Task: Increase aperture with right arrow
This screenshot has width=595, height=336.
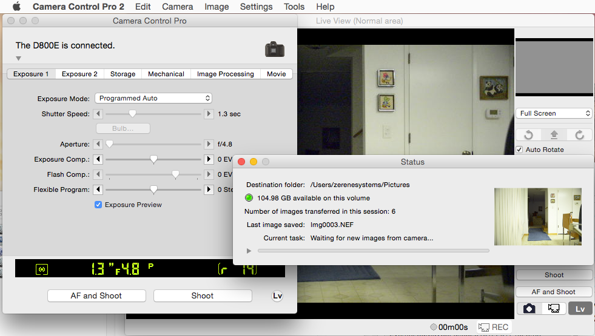Action: [208, 144]
